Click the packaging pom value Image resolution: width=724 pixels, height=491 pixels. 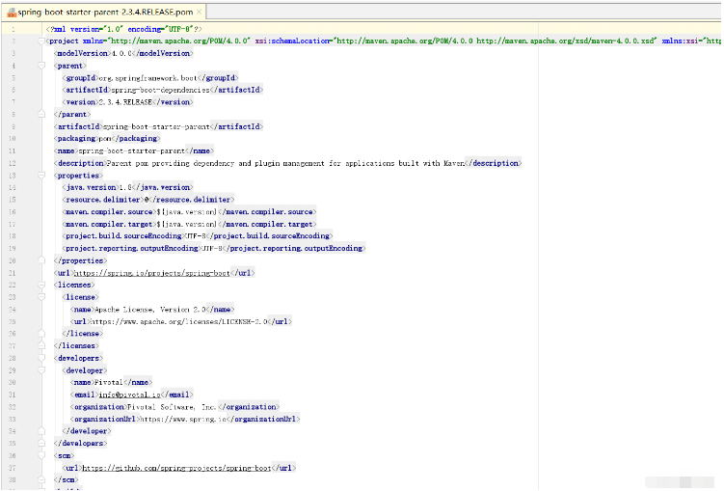[x=105, y=139]
